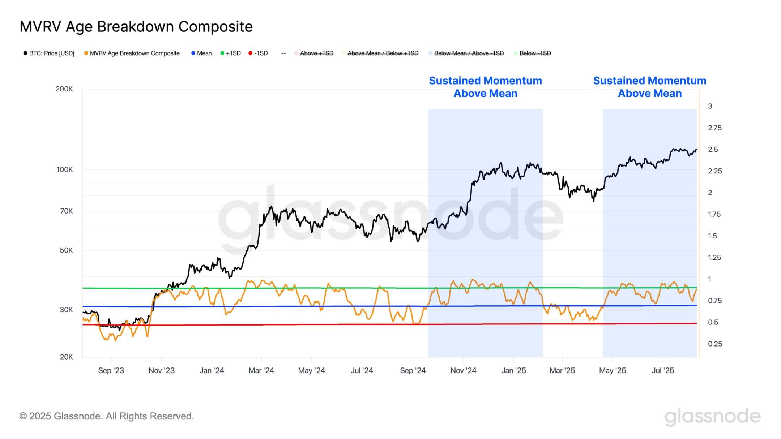The width and height of the screenshot is (781, 439).
Task: Click the orange MVRV composite legend dot
Action: coord(86,53)
